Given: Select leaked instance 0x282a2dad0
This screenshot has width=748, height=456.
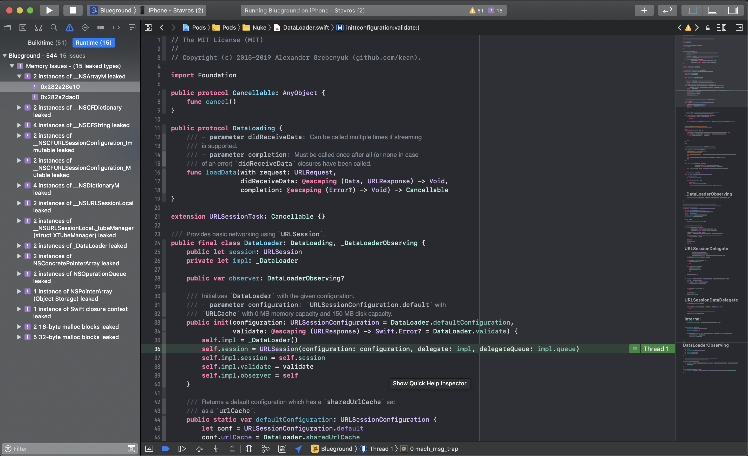Looking at the screenshot, I should (x=70, y=97).
